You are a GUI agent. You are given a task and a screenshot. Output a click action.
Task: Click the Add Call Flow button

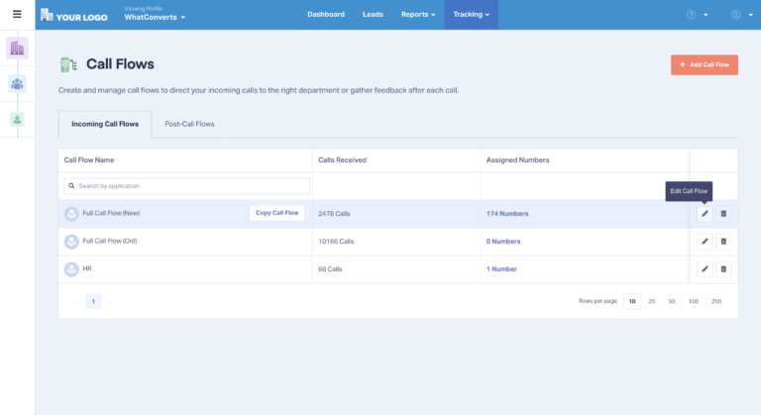(704, 64)
